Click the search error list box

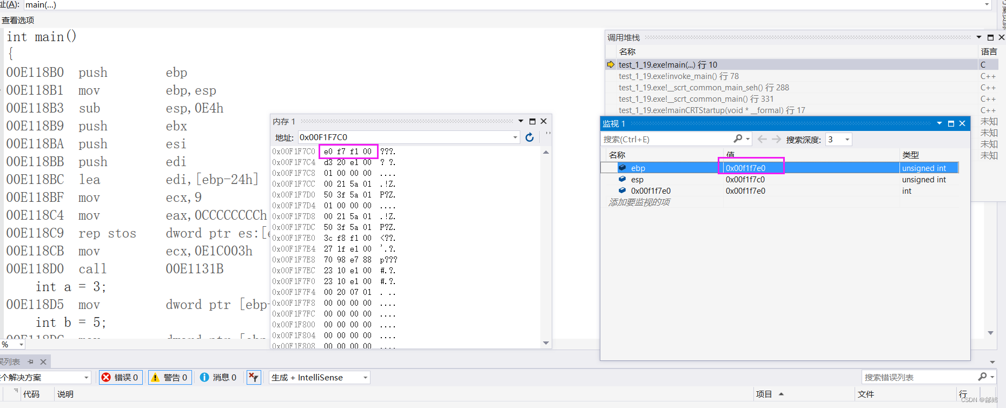tap(919, 377)
